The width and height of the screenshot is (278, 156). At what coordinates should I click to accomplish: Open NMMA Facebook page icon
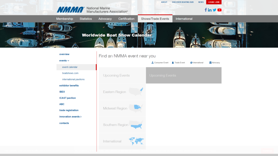pos(206,10)
